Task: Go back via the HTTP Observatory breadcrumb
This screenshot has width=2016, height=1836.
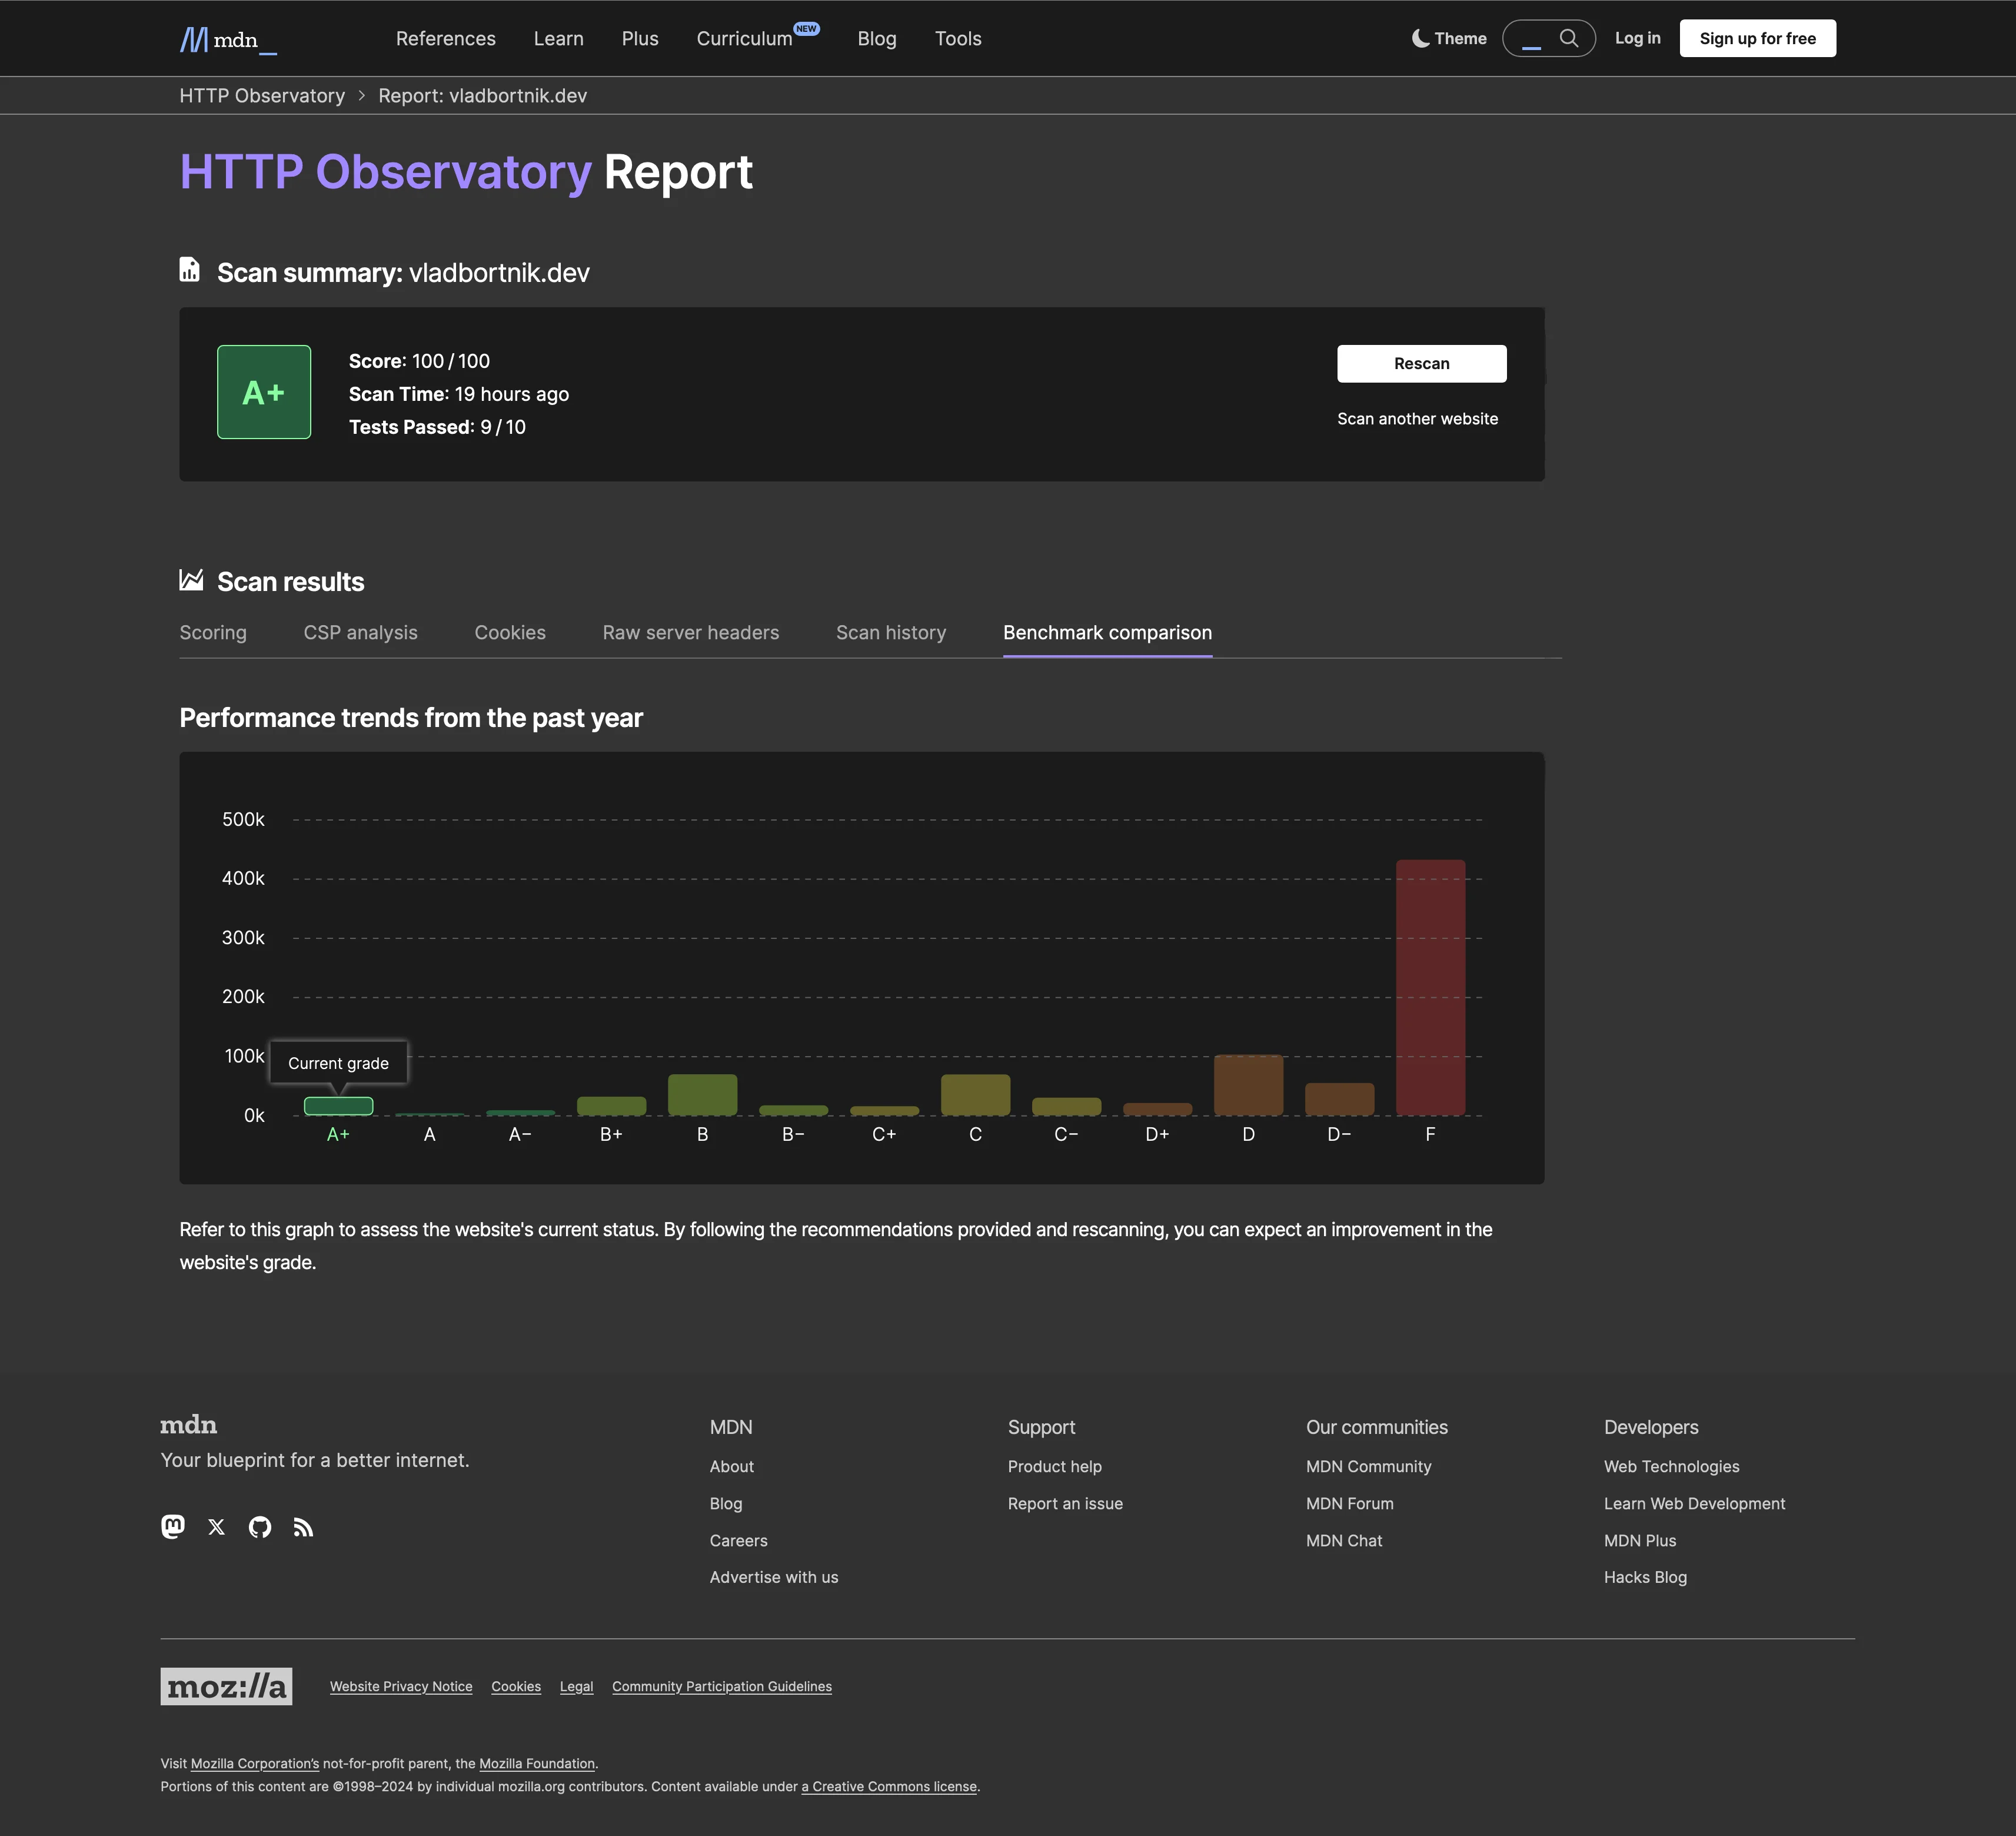Action: 261,95
